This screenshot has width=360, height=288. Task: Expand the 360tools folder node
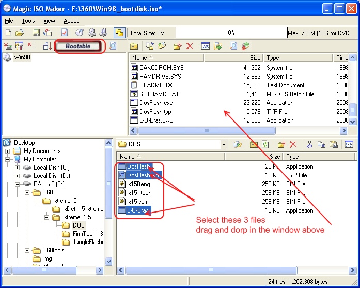[x=27, y=250]
